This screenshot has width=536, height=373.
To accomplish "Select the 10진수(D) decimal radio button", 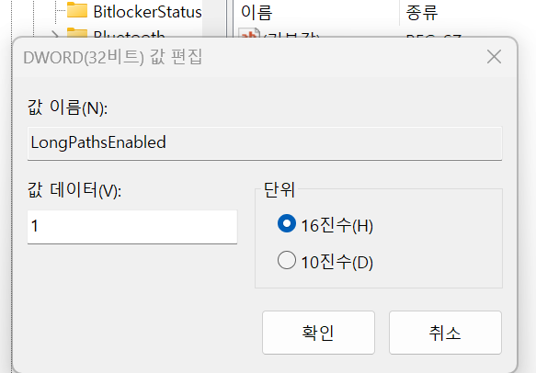I will click(x=287, y=260).
